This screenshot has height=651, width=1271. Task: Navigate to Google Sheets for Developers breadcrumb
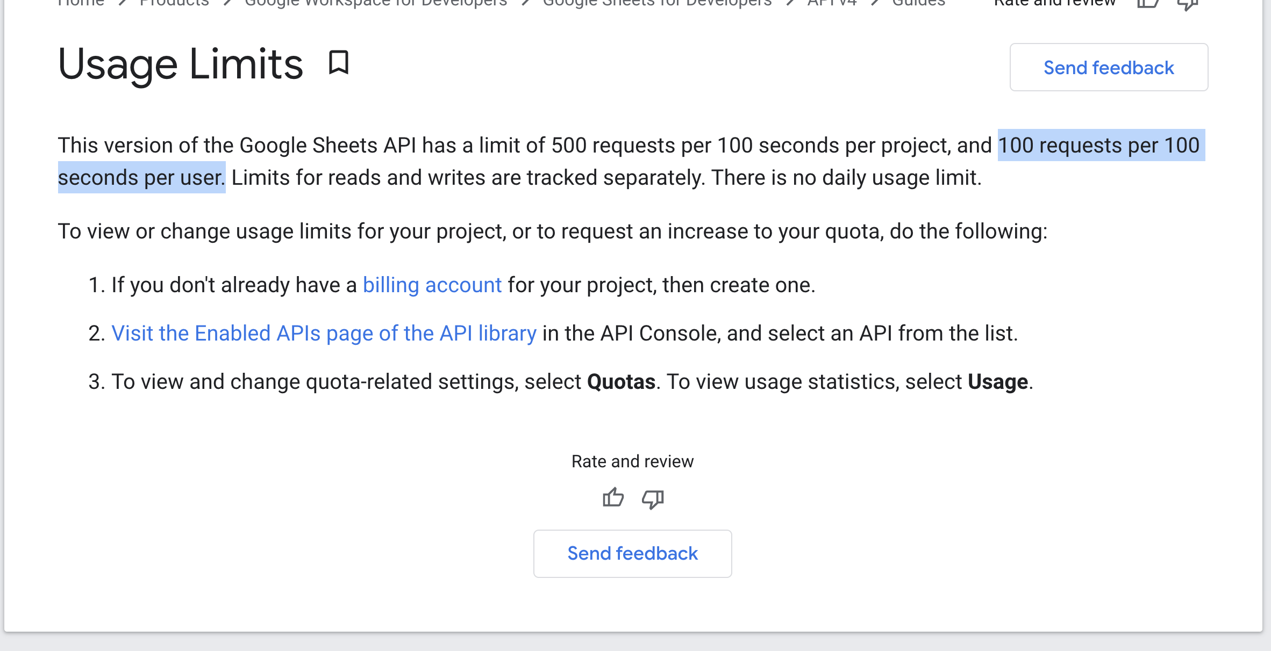pos(657,3)
